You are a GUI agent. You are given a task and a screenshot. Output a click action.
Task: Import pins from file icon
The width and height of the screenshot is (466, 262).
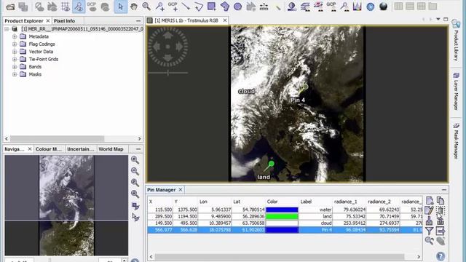pos(430,221)
